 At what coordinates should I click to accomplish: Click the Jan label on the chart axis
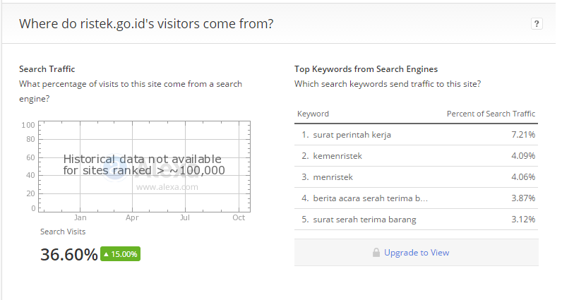click(x=80, y=217)
